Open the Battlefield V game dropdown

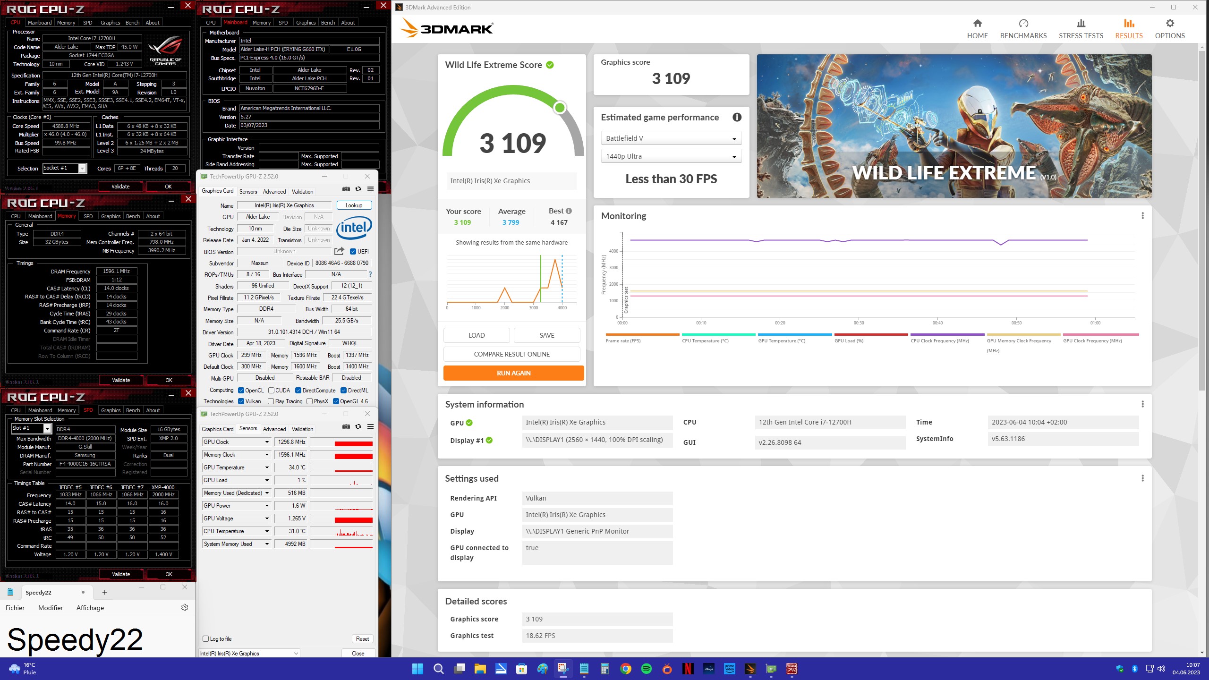pos(671,138)
